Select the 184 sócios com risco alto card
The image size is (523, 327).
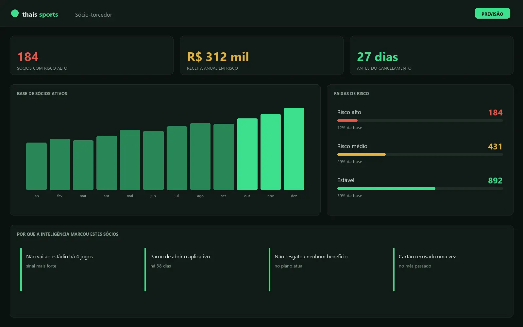click(92, 55)
